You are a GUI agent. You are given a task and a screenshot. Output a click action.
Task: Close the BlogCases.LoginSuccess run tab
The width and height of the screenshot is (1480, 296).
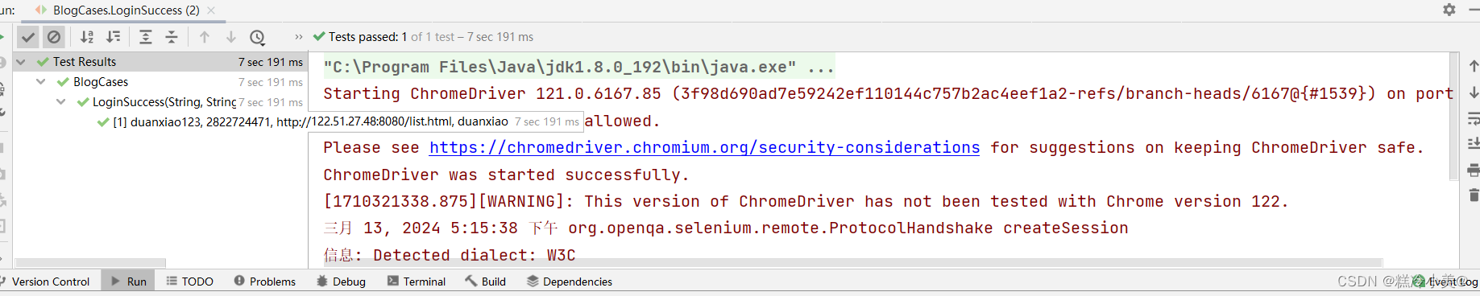211,10
